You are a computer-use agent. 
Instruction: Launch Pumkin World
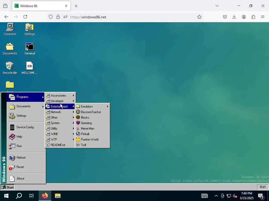pyautogui.click(x=92, y=139)
